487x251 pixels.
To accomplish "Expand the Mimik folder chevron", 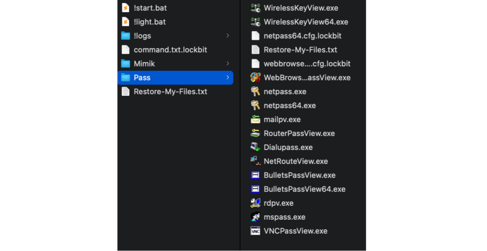I will [x=227, y=64].
